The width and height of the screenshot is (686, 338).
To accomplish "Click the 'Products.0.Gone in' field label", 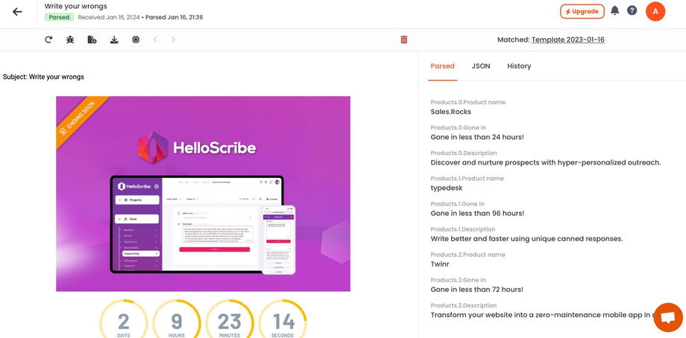I will [458, 128].
